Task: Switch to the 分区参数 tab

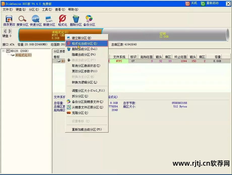Action: click(x=59, y=51)
